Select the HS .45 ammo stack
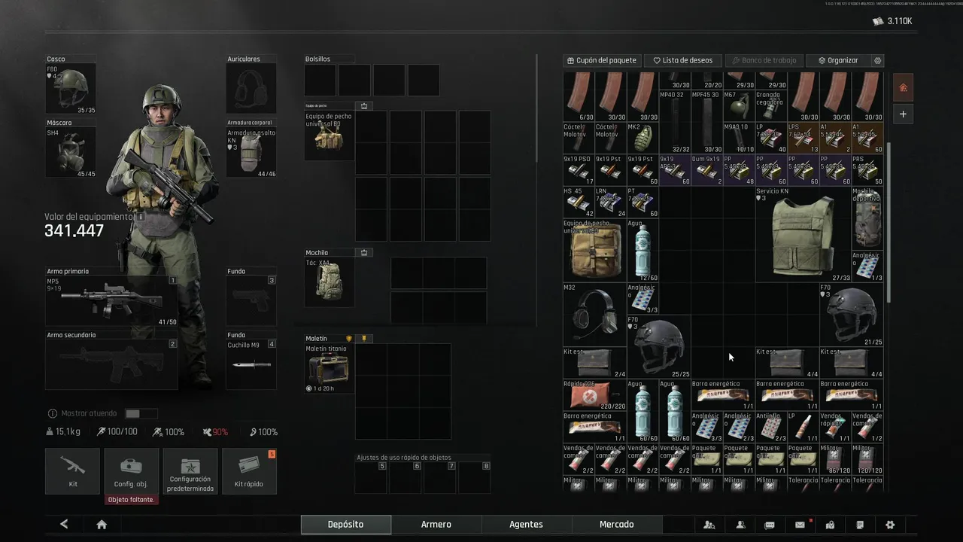This screenshot has height=542, width=963. pyautogui.click(x=579, y=202)
